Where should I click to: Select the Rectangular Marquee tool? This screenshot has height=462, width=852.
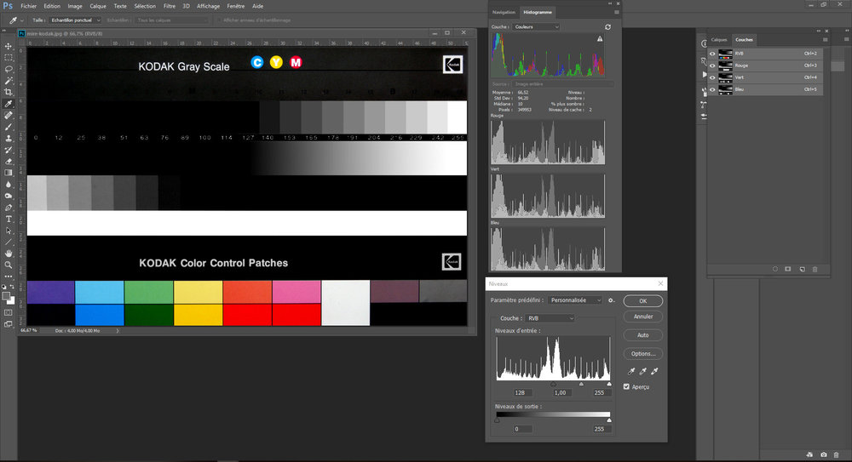[x=9, y=58]
